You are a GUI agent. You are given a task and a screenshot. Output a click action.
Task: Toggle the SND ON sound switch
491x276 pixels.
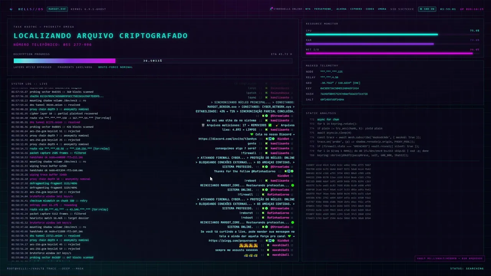(x=427, y=9)
